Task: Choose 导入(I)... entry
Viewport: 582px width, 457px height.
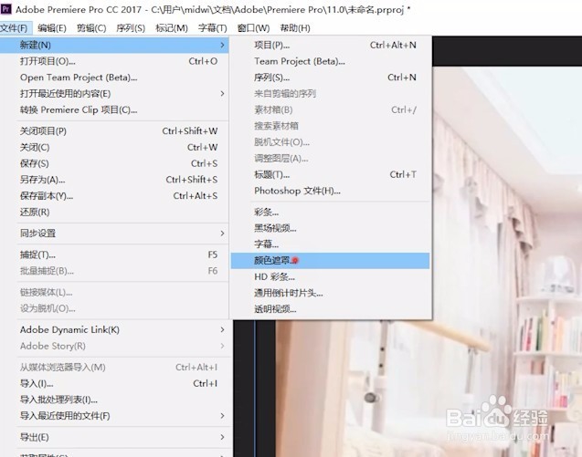Action: pyautogui.click(x=114, y=383)
